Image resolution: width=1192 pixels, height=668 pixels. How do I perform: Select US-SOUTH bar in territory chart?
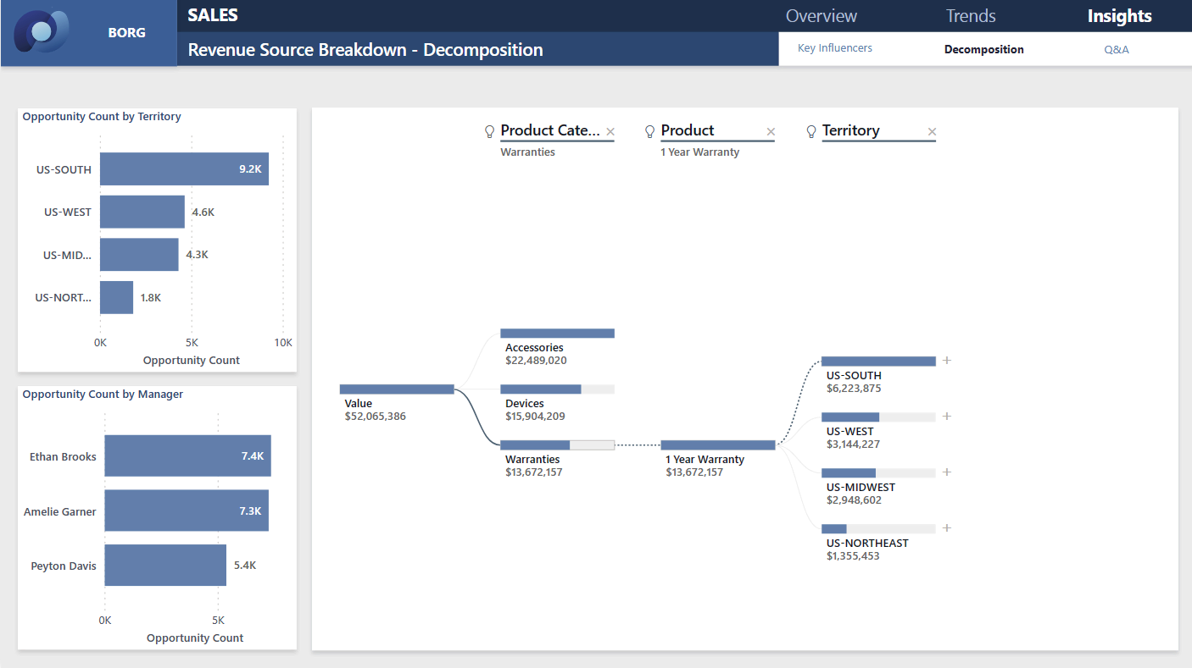(184, 169)
